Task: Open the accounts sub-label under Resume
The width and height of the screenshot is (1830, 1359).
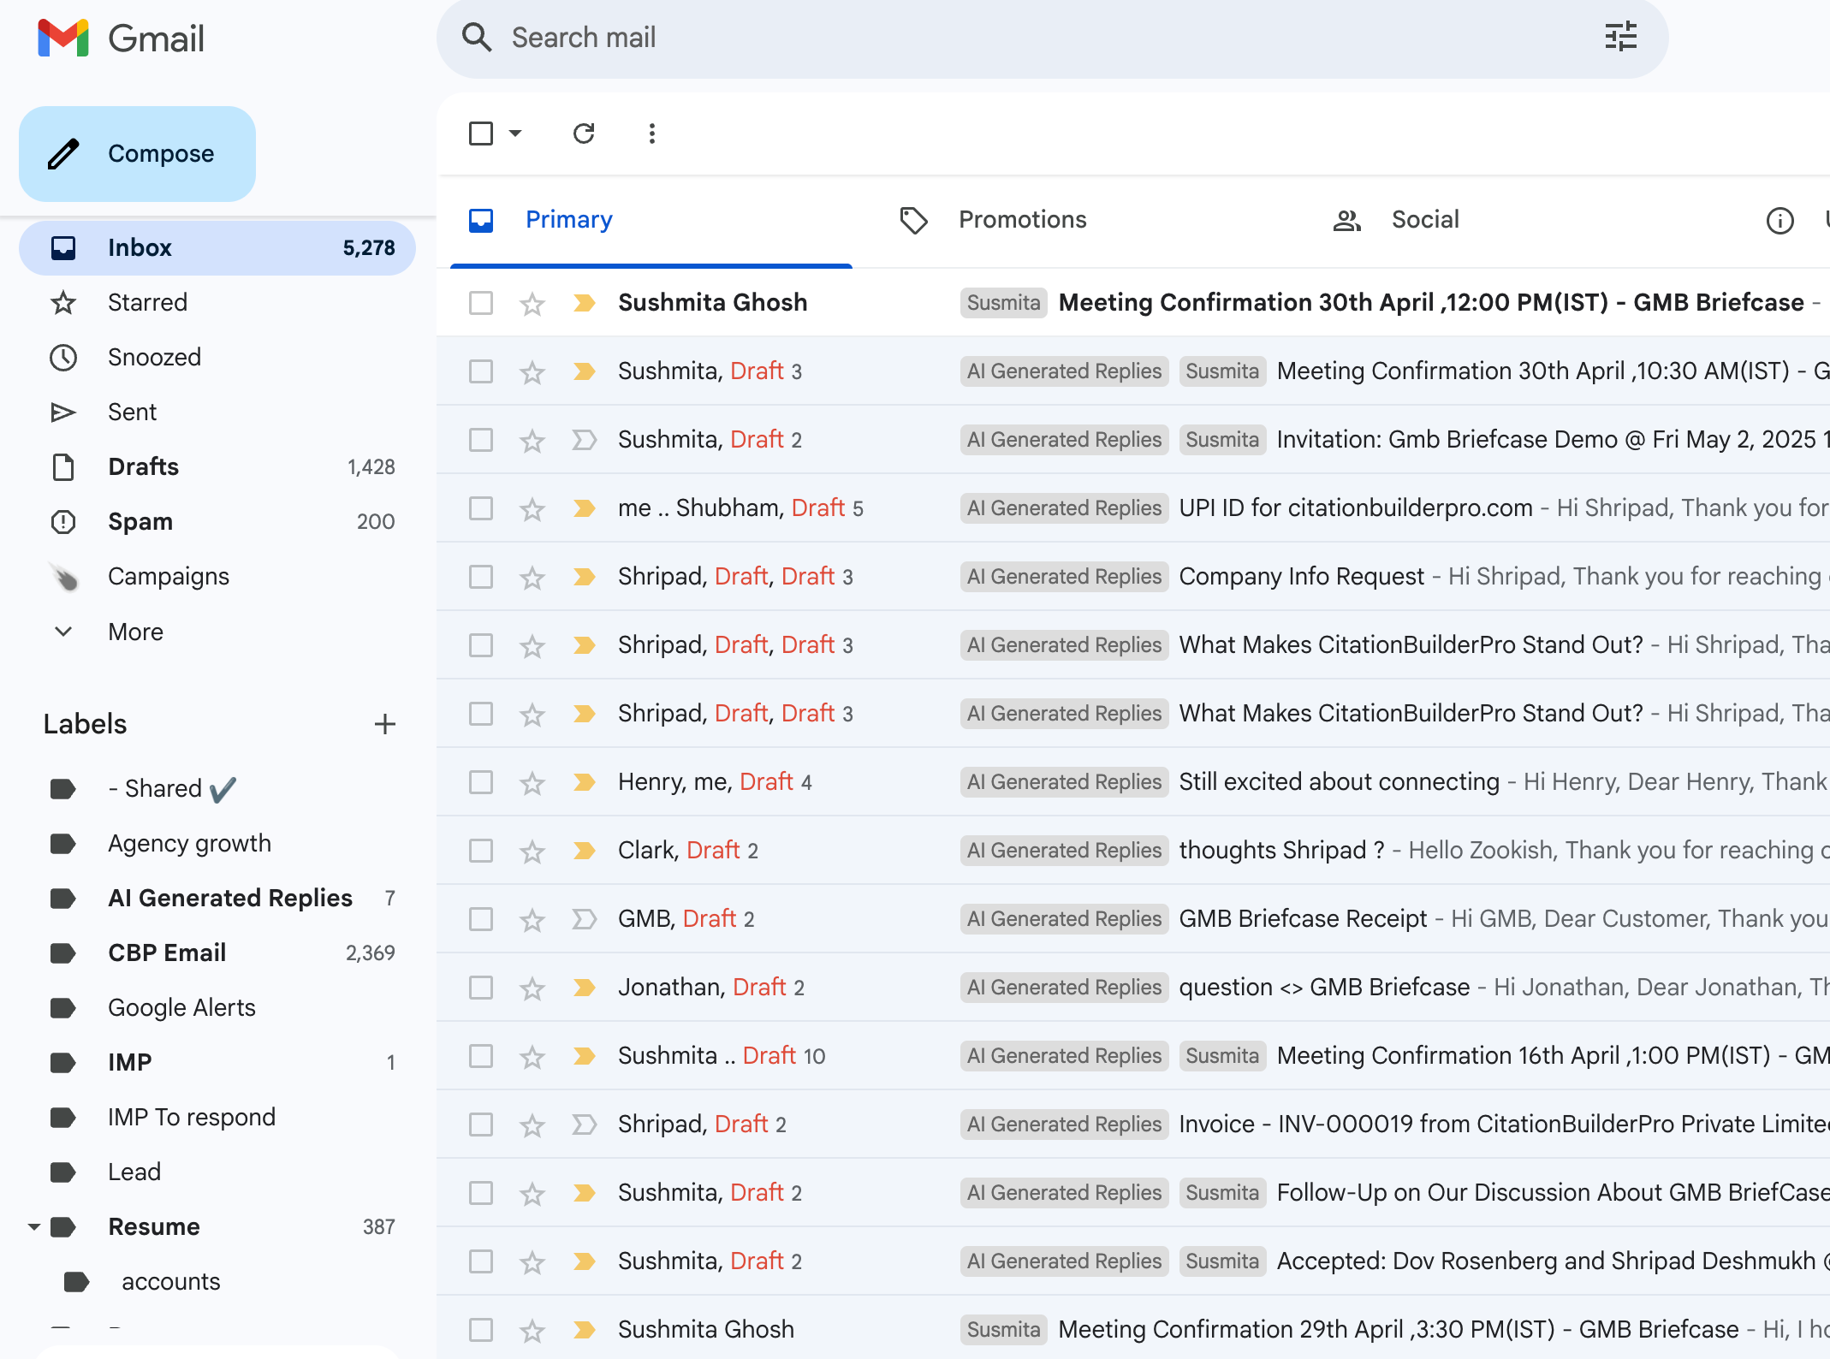Action: (x=217, y=1282)
